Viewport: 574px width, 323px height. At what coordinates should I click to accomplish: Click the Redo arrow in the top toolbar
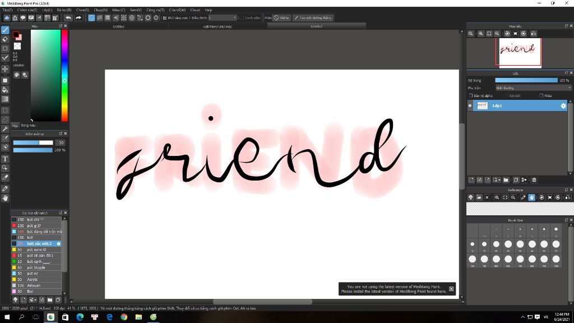(x=78, y=17)
